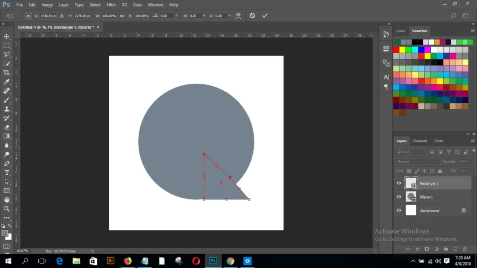Select the Eyedropper tool

6,82
